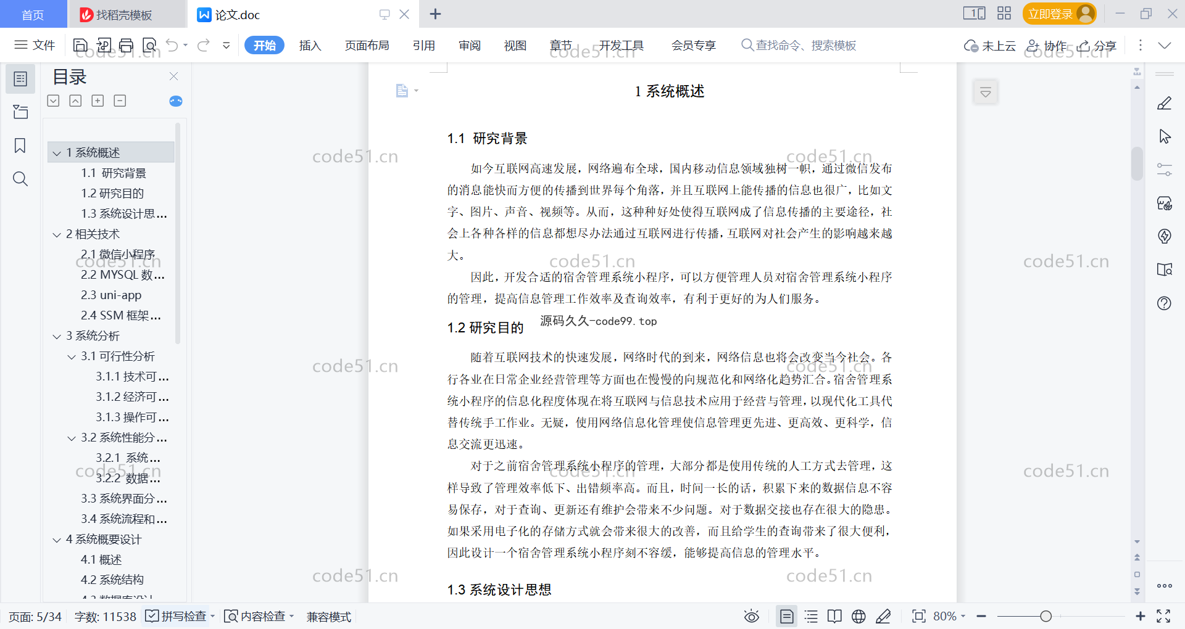Click the 未上云 cloud status button

coord(990,46)
